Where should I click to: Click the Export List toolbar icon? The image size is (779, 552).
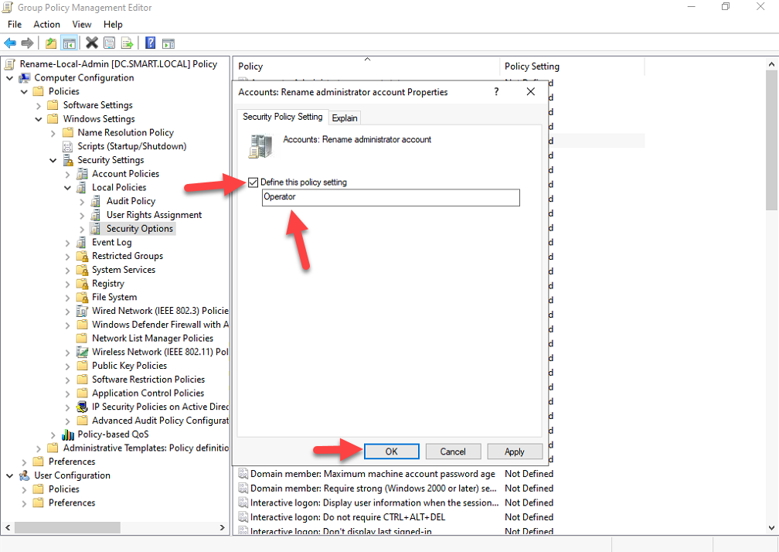pyautogui.click(x=128, y=43)
